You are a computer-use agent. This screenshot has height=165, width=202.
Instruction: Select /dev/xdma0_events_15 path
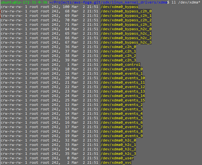[x=123, y=100]
